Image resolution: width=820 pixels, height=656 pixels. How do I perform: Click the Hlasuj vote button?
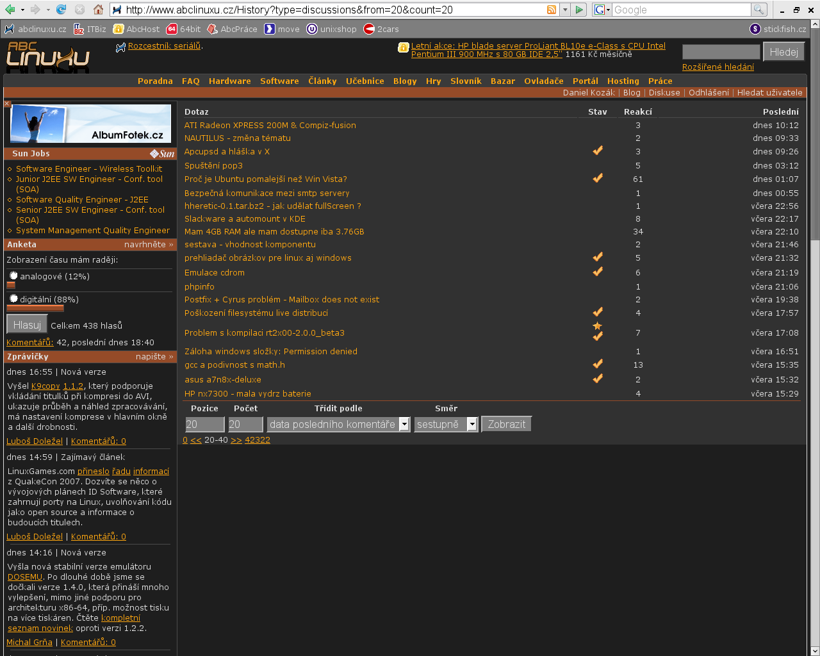tap(27, 325)
